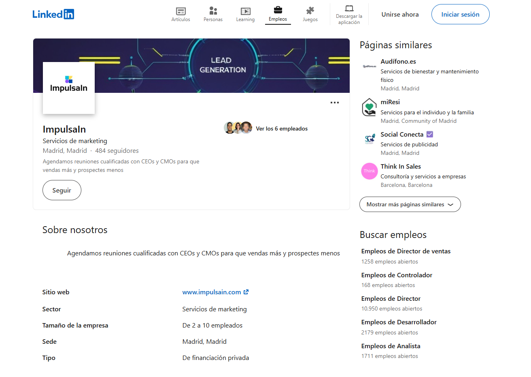Select the Empleos briefcase icon

point(278,10)
